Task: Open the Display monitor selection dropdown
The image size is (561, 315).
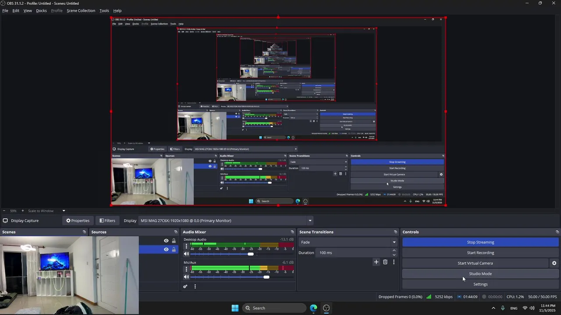Action: (x=226, y=220)
